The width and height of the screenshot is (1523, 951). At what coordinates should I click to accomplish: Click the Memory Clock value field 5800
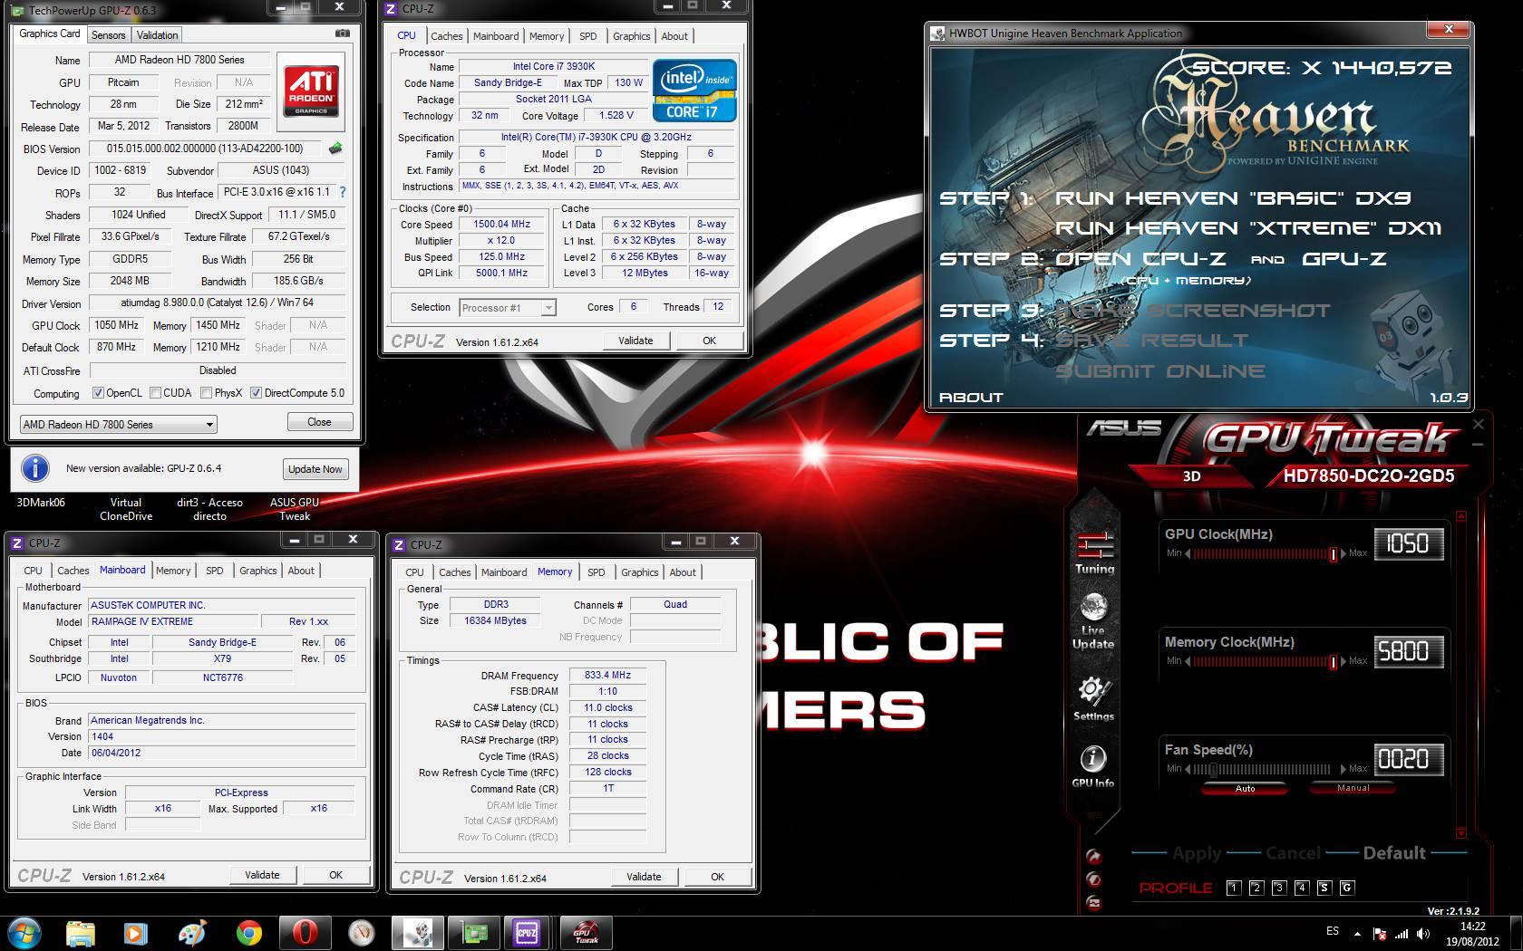click(x=1409, y=651)
